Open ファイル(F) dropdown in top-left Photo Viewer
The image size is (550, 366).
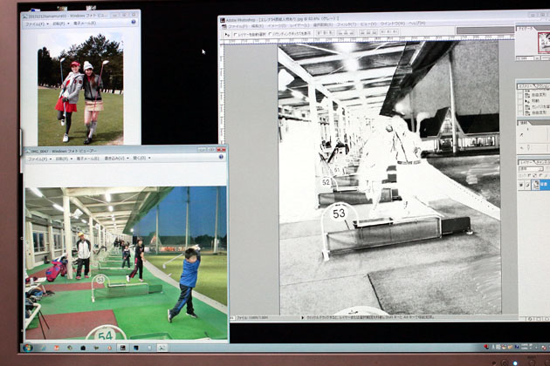(x=36, y=24)
